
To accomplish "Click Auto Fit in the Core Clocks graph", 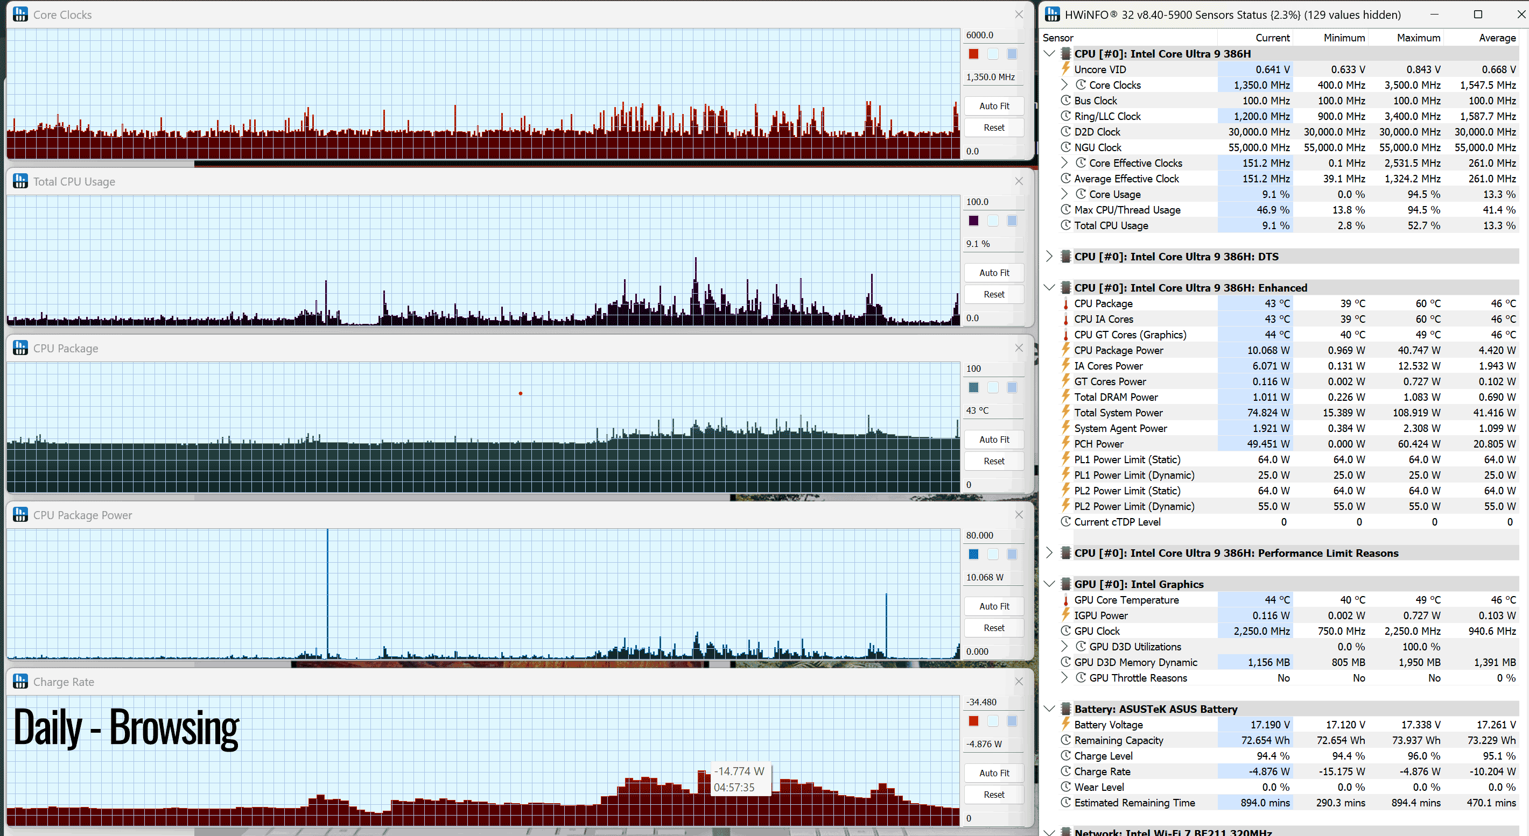I will 994,106.
